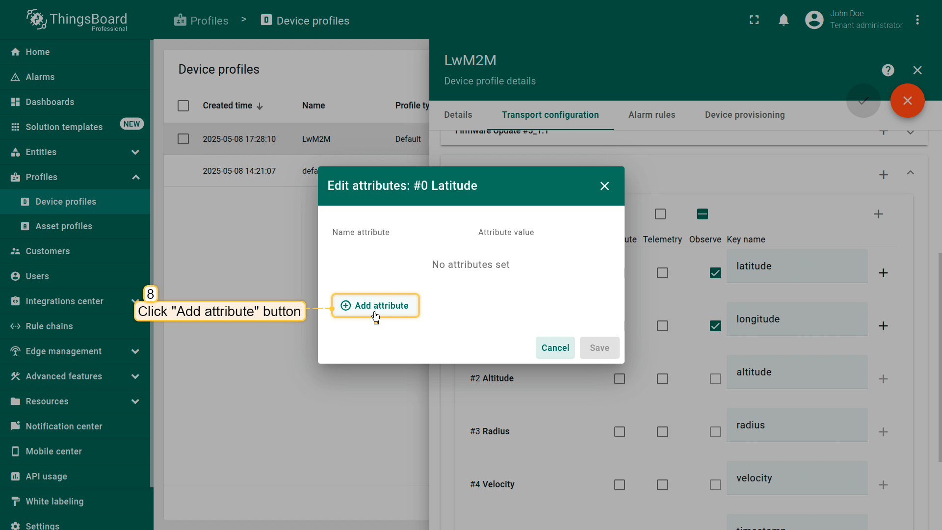
Task: Open Rule chains from sidebar
Action: pyautogui.click(x=49, y=326)
